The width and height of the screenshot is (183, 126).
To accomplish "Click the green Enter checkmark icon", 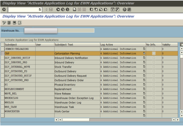I will 4,10.
